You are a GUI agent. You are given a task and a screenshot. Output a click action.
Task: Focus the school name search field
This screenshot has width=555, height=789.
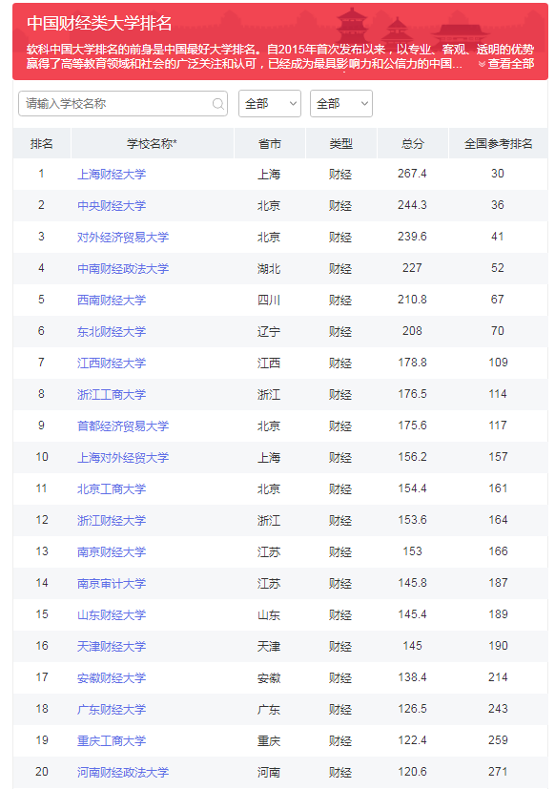pos(123,104)
